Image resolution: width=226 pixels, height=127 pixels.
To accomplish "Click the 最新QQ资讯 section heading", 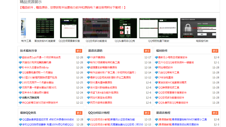I will click(x=28, y=113).
